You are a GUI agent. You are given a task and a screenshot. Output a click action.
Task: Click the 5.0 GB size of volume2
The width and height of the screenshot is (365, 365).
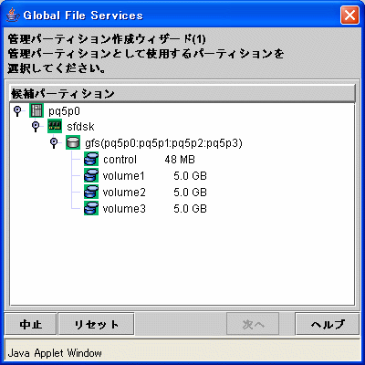[x=190, y=193]
